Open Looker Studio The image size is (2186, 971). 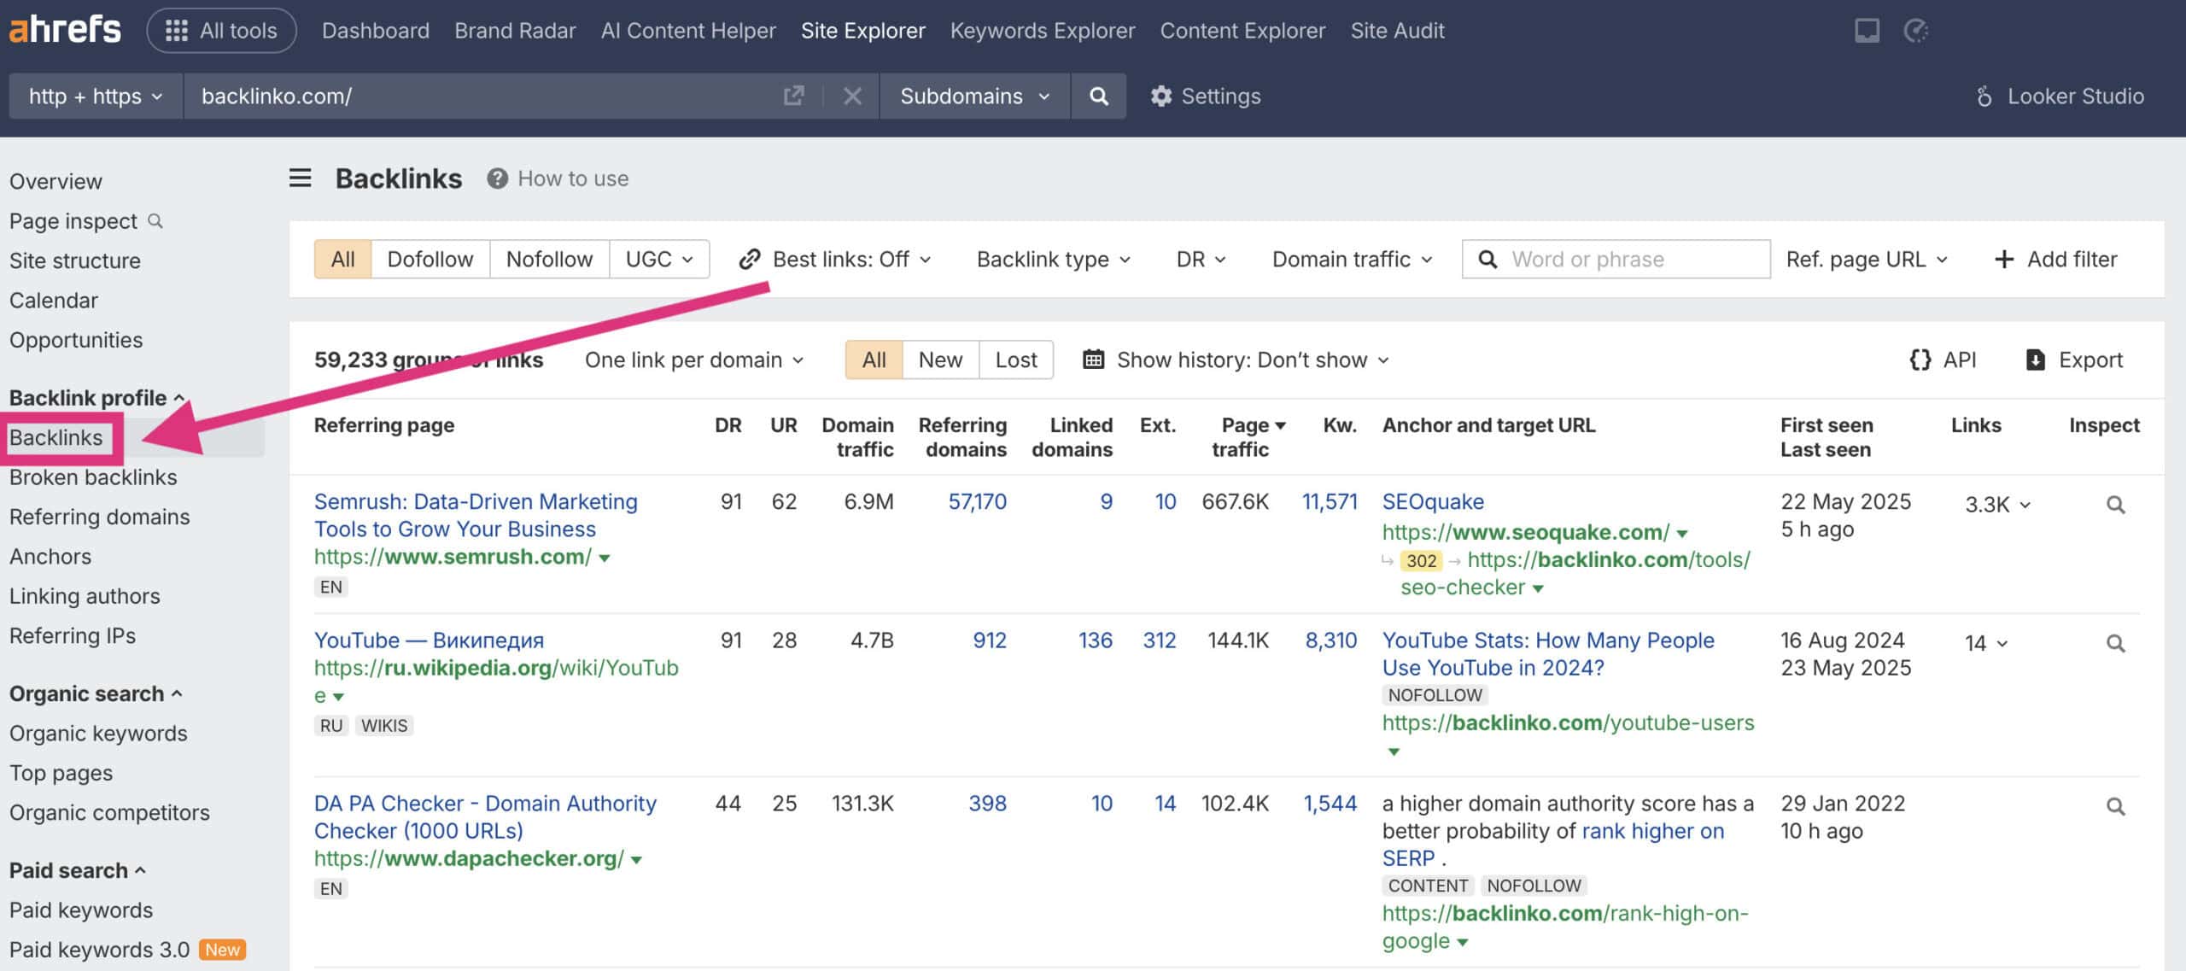coord(2060,96)
